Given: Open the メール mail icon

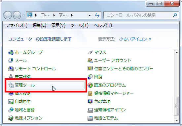Looking at the screenshot, I should [x=11, y=61].
